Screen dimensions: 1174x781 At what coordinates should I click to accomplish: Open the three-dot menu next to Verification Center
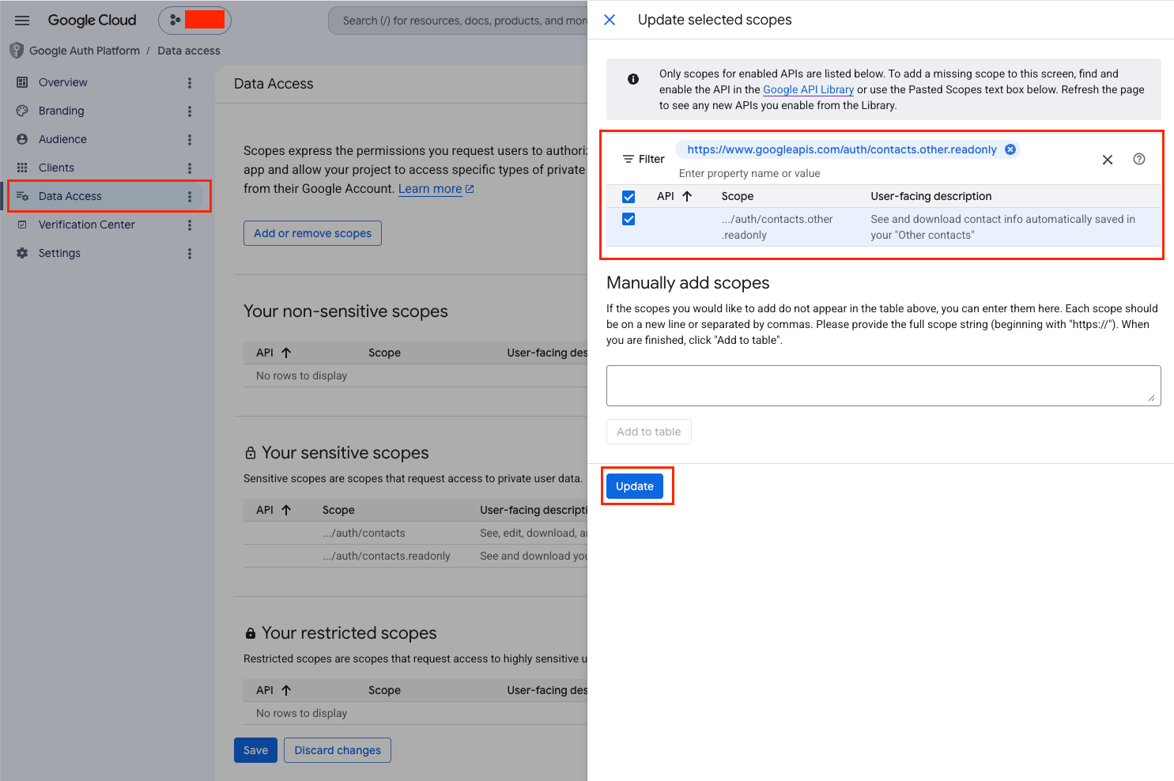[x=190, y=225]
